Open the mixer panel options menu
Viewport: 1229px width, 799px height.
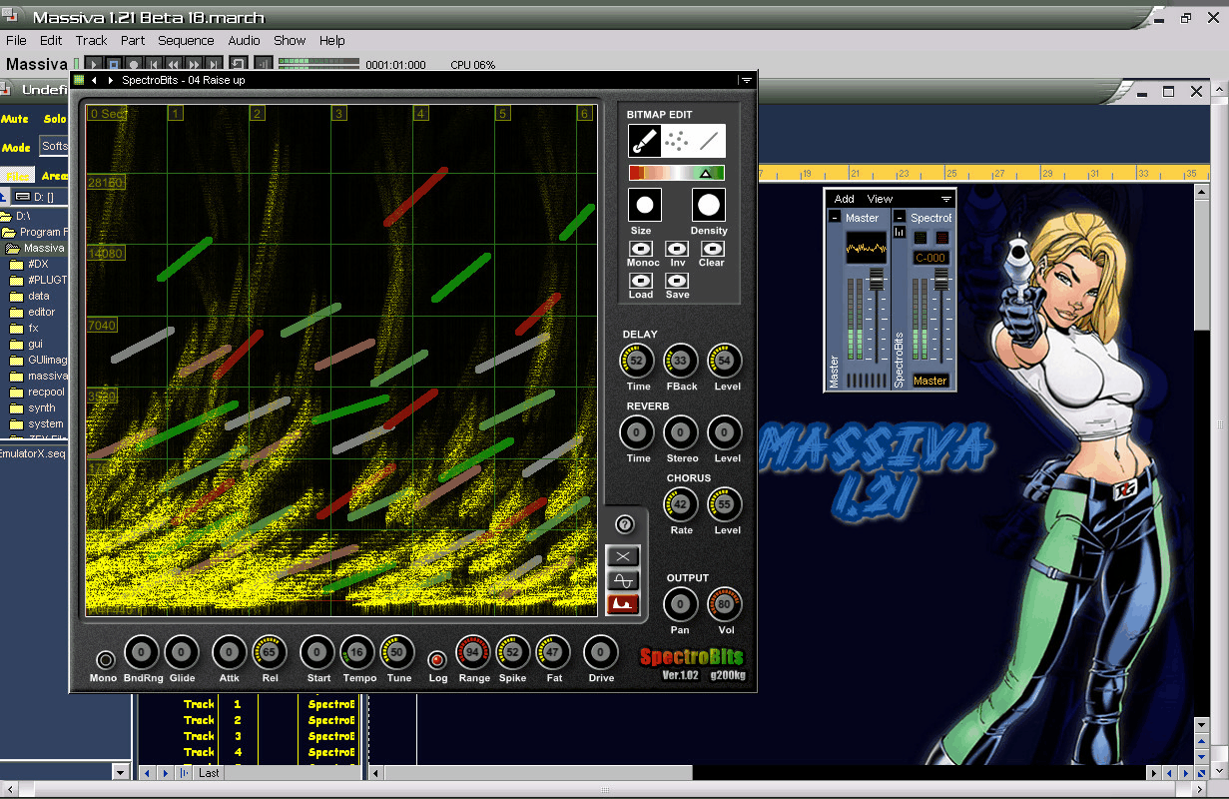click(x=946, y=199)
